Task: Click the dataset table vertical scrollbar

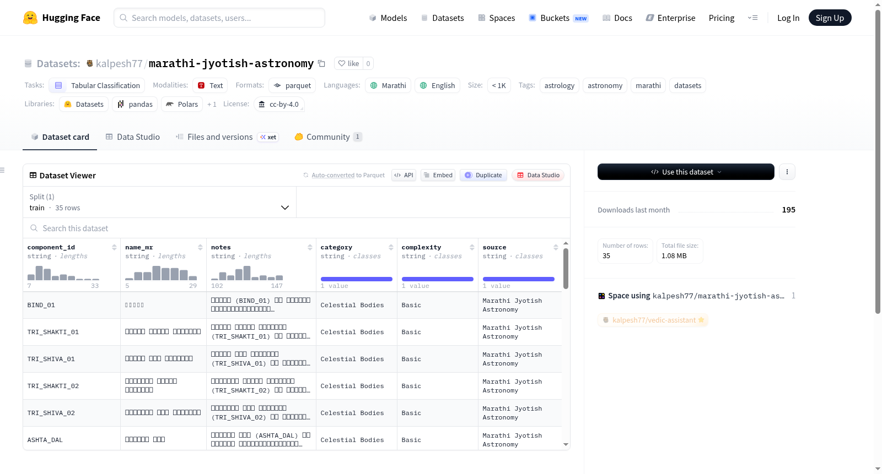Action: coord(566,268)
